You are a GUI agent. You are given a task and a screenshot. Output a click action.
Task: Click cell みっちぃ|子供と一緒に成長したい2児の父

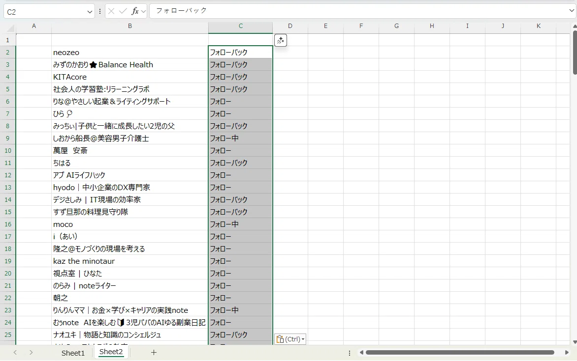(x=130, y=126)
